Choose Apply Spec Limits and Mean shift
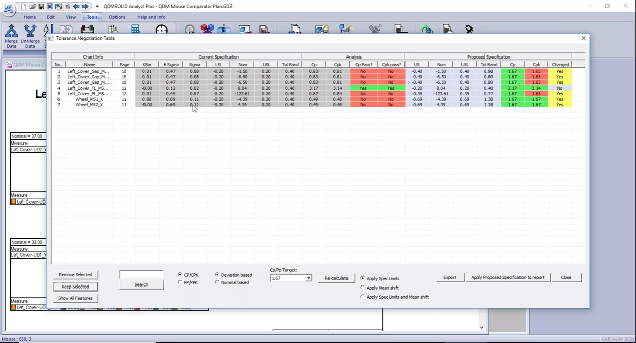 click(x=363, y=297)
